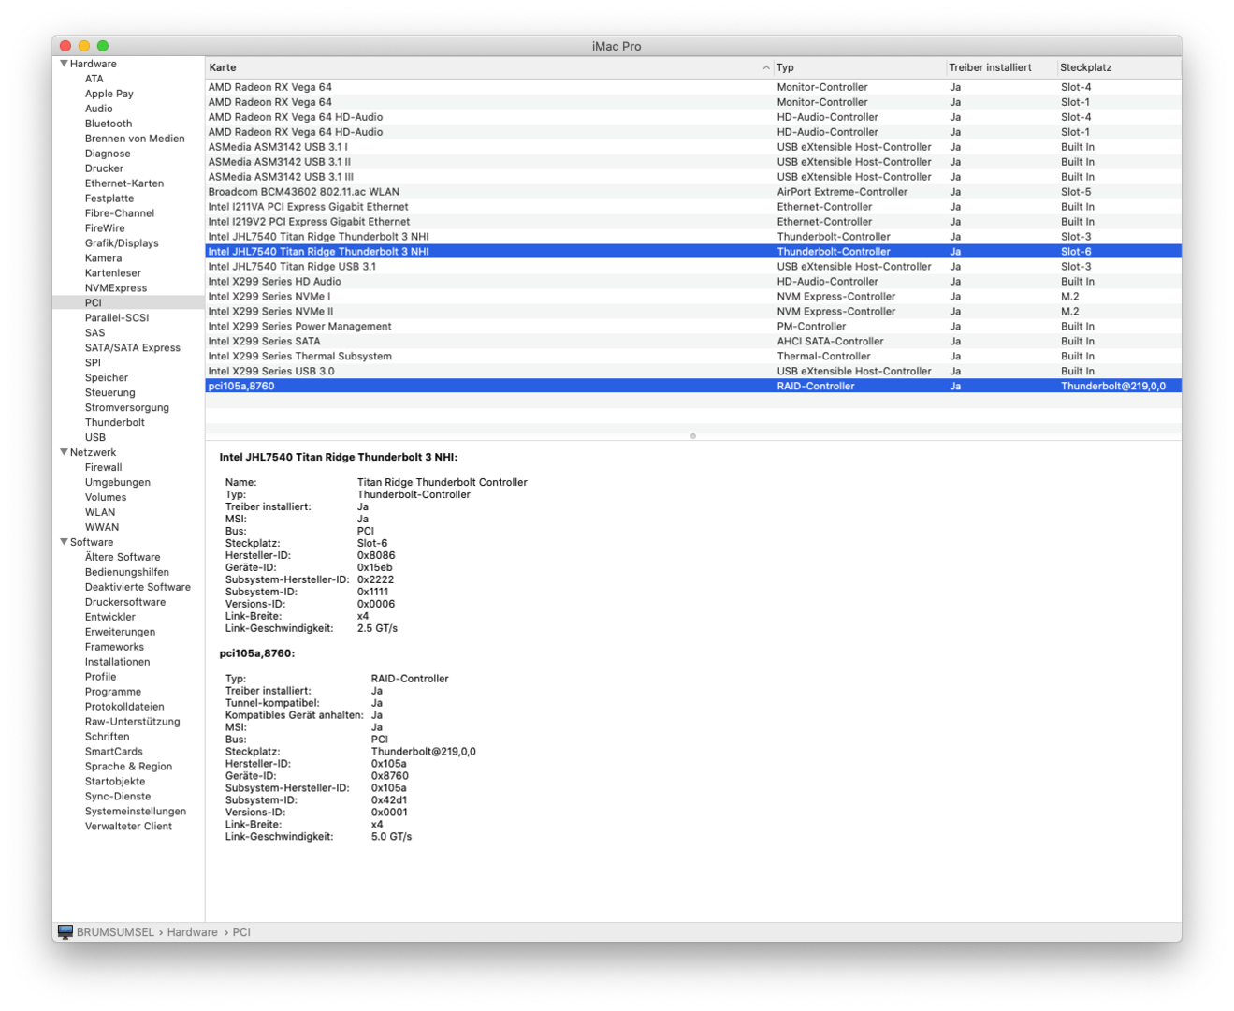1234x1011 pixels.
Task: Click the Karte column sort arrow
Action: click(766, 67)
